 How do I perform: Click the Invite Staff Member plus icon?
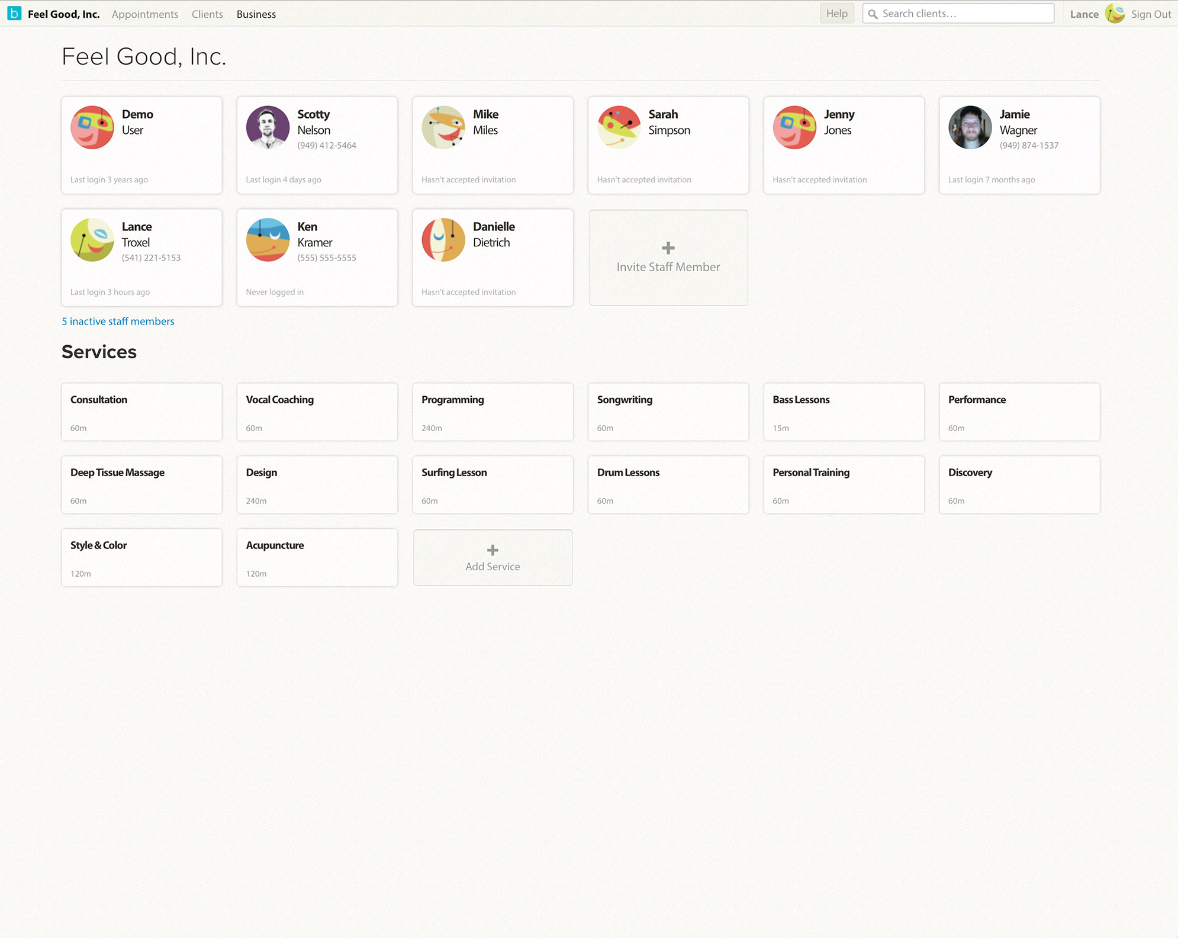[667, 248]
